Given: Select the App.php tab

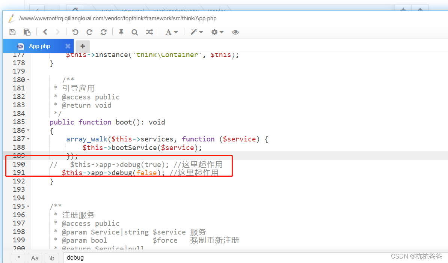Looking at the screenshot, I should pos(39,46).
